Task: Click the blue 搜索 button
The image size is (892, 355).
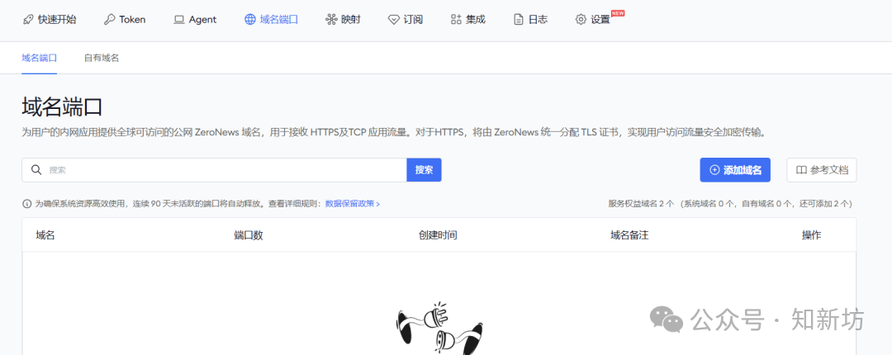Action: coord(424,170)
